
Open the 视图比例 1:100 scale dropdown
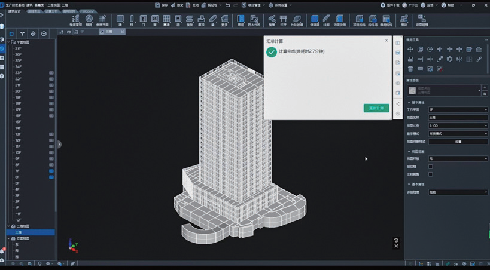[458, 125]
